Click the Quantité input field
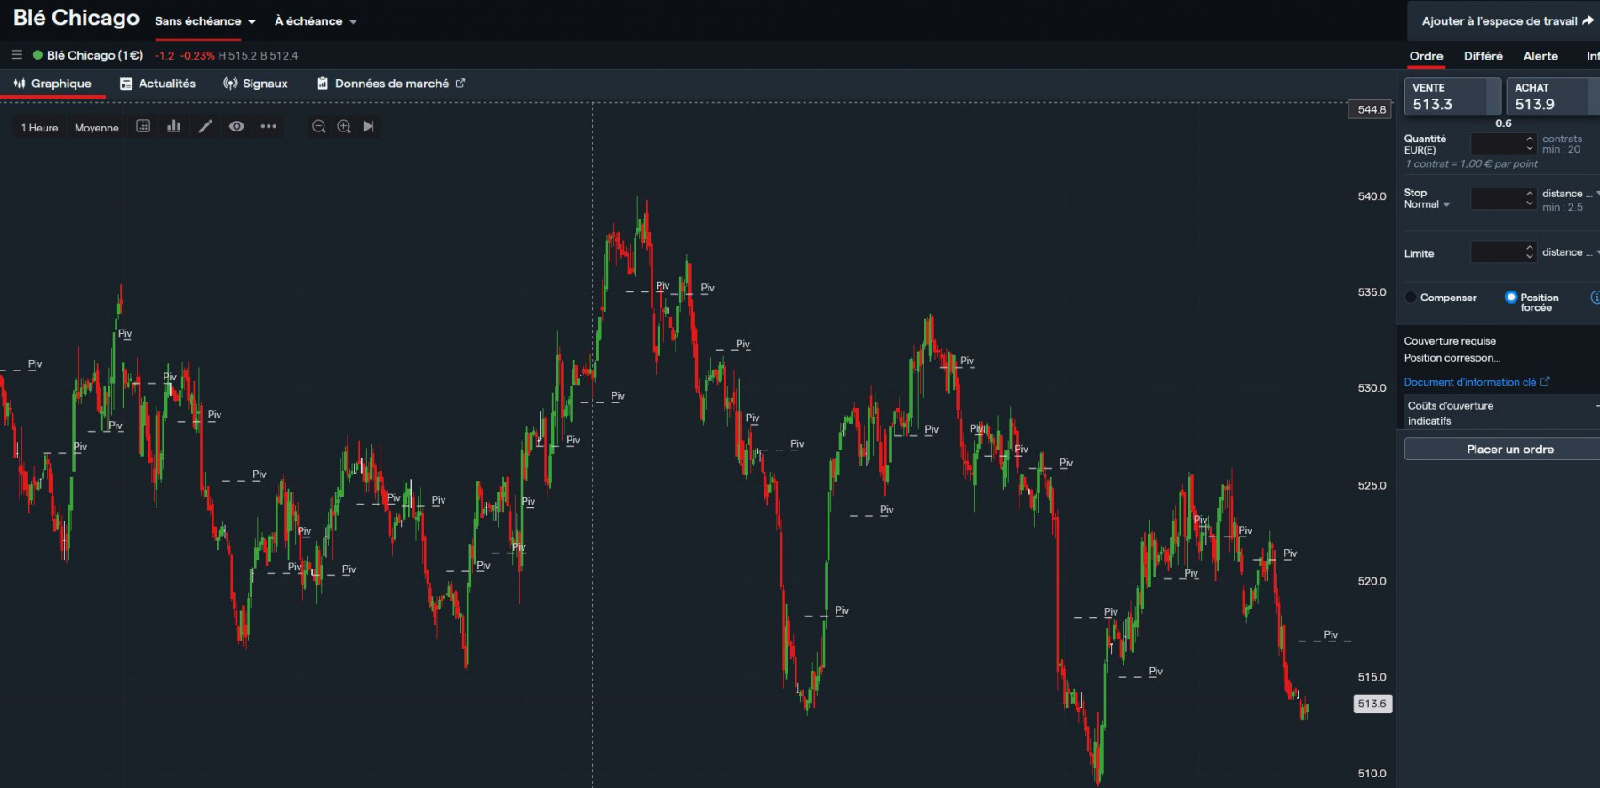Image resolution: width=1600 pixels, height=788 pixels. [1503, 143]
